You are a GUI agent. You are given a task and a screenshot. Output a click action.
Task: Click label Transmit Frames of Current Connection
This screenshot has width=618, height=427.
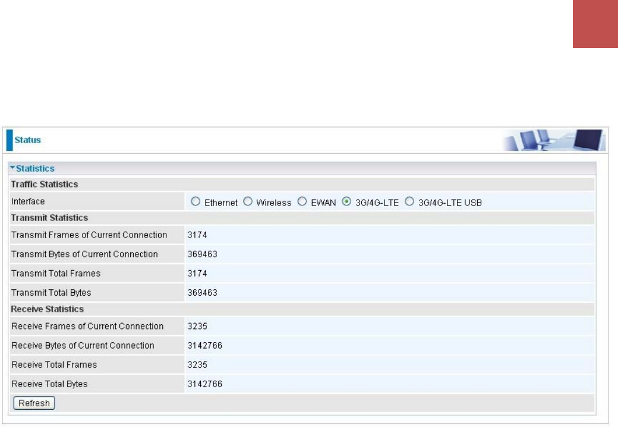click(x=89, y=235)
